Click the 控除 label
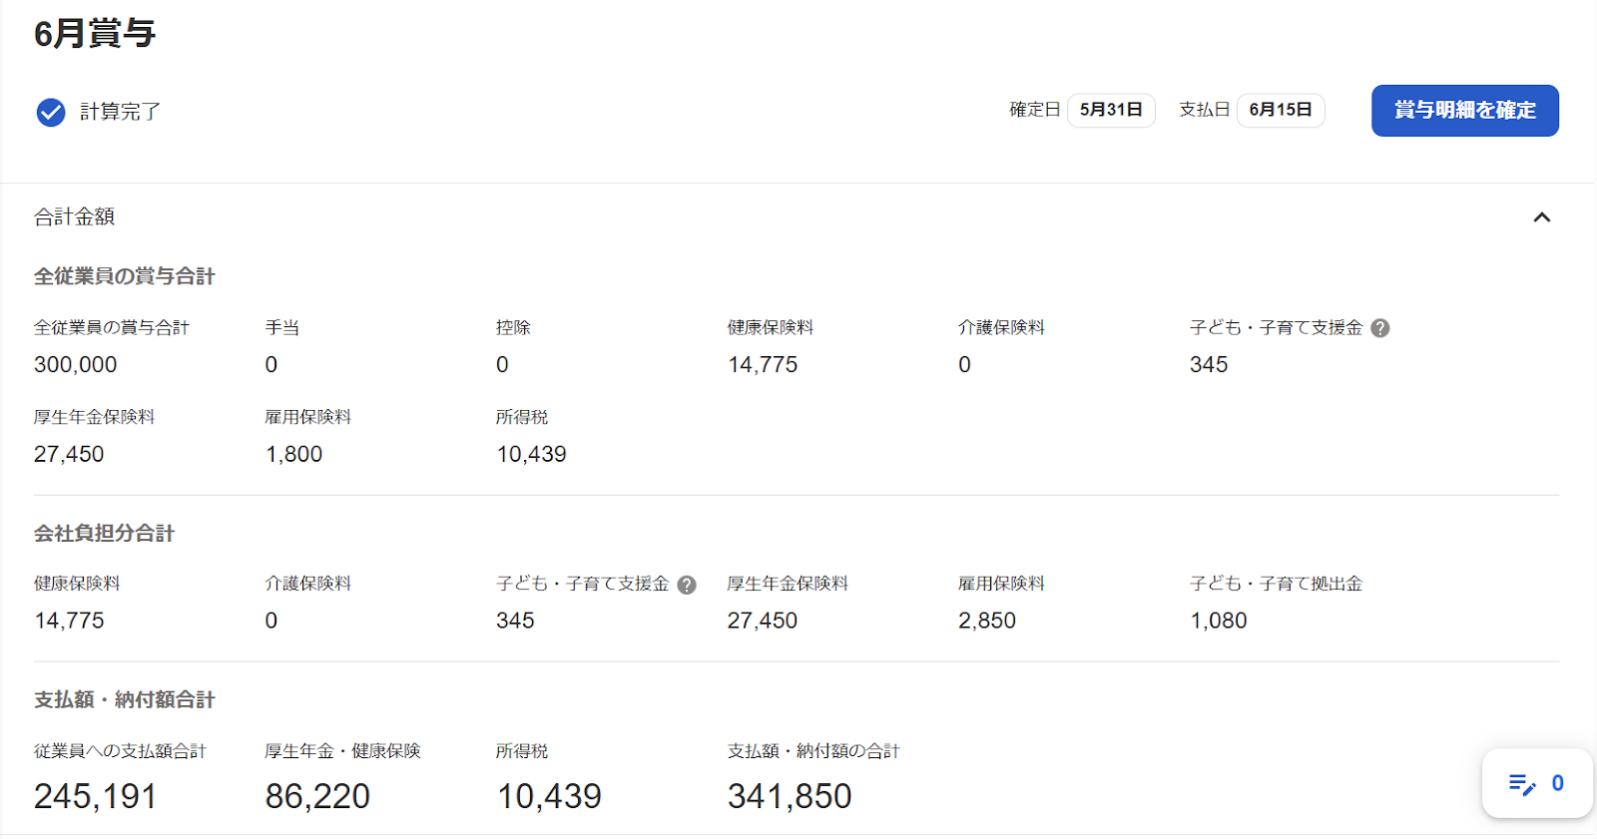This screenshot has width=1597, height=839. [x=513, y=327]
